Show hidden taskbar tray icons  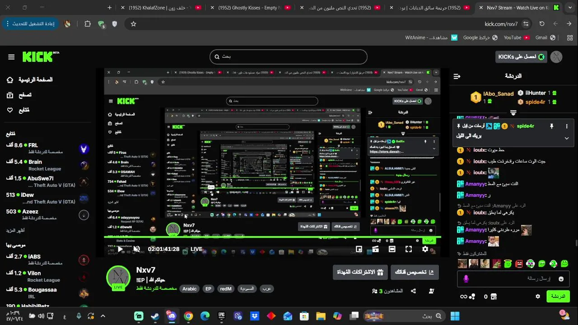(103, 316)
